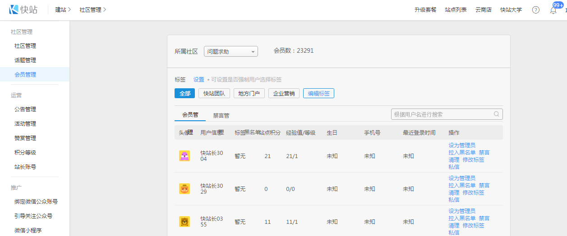
Task: Open notifications bell icon
Action: pyautogui.click(x=553, y=10)
